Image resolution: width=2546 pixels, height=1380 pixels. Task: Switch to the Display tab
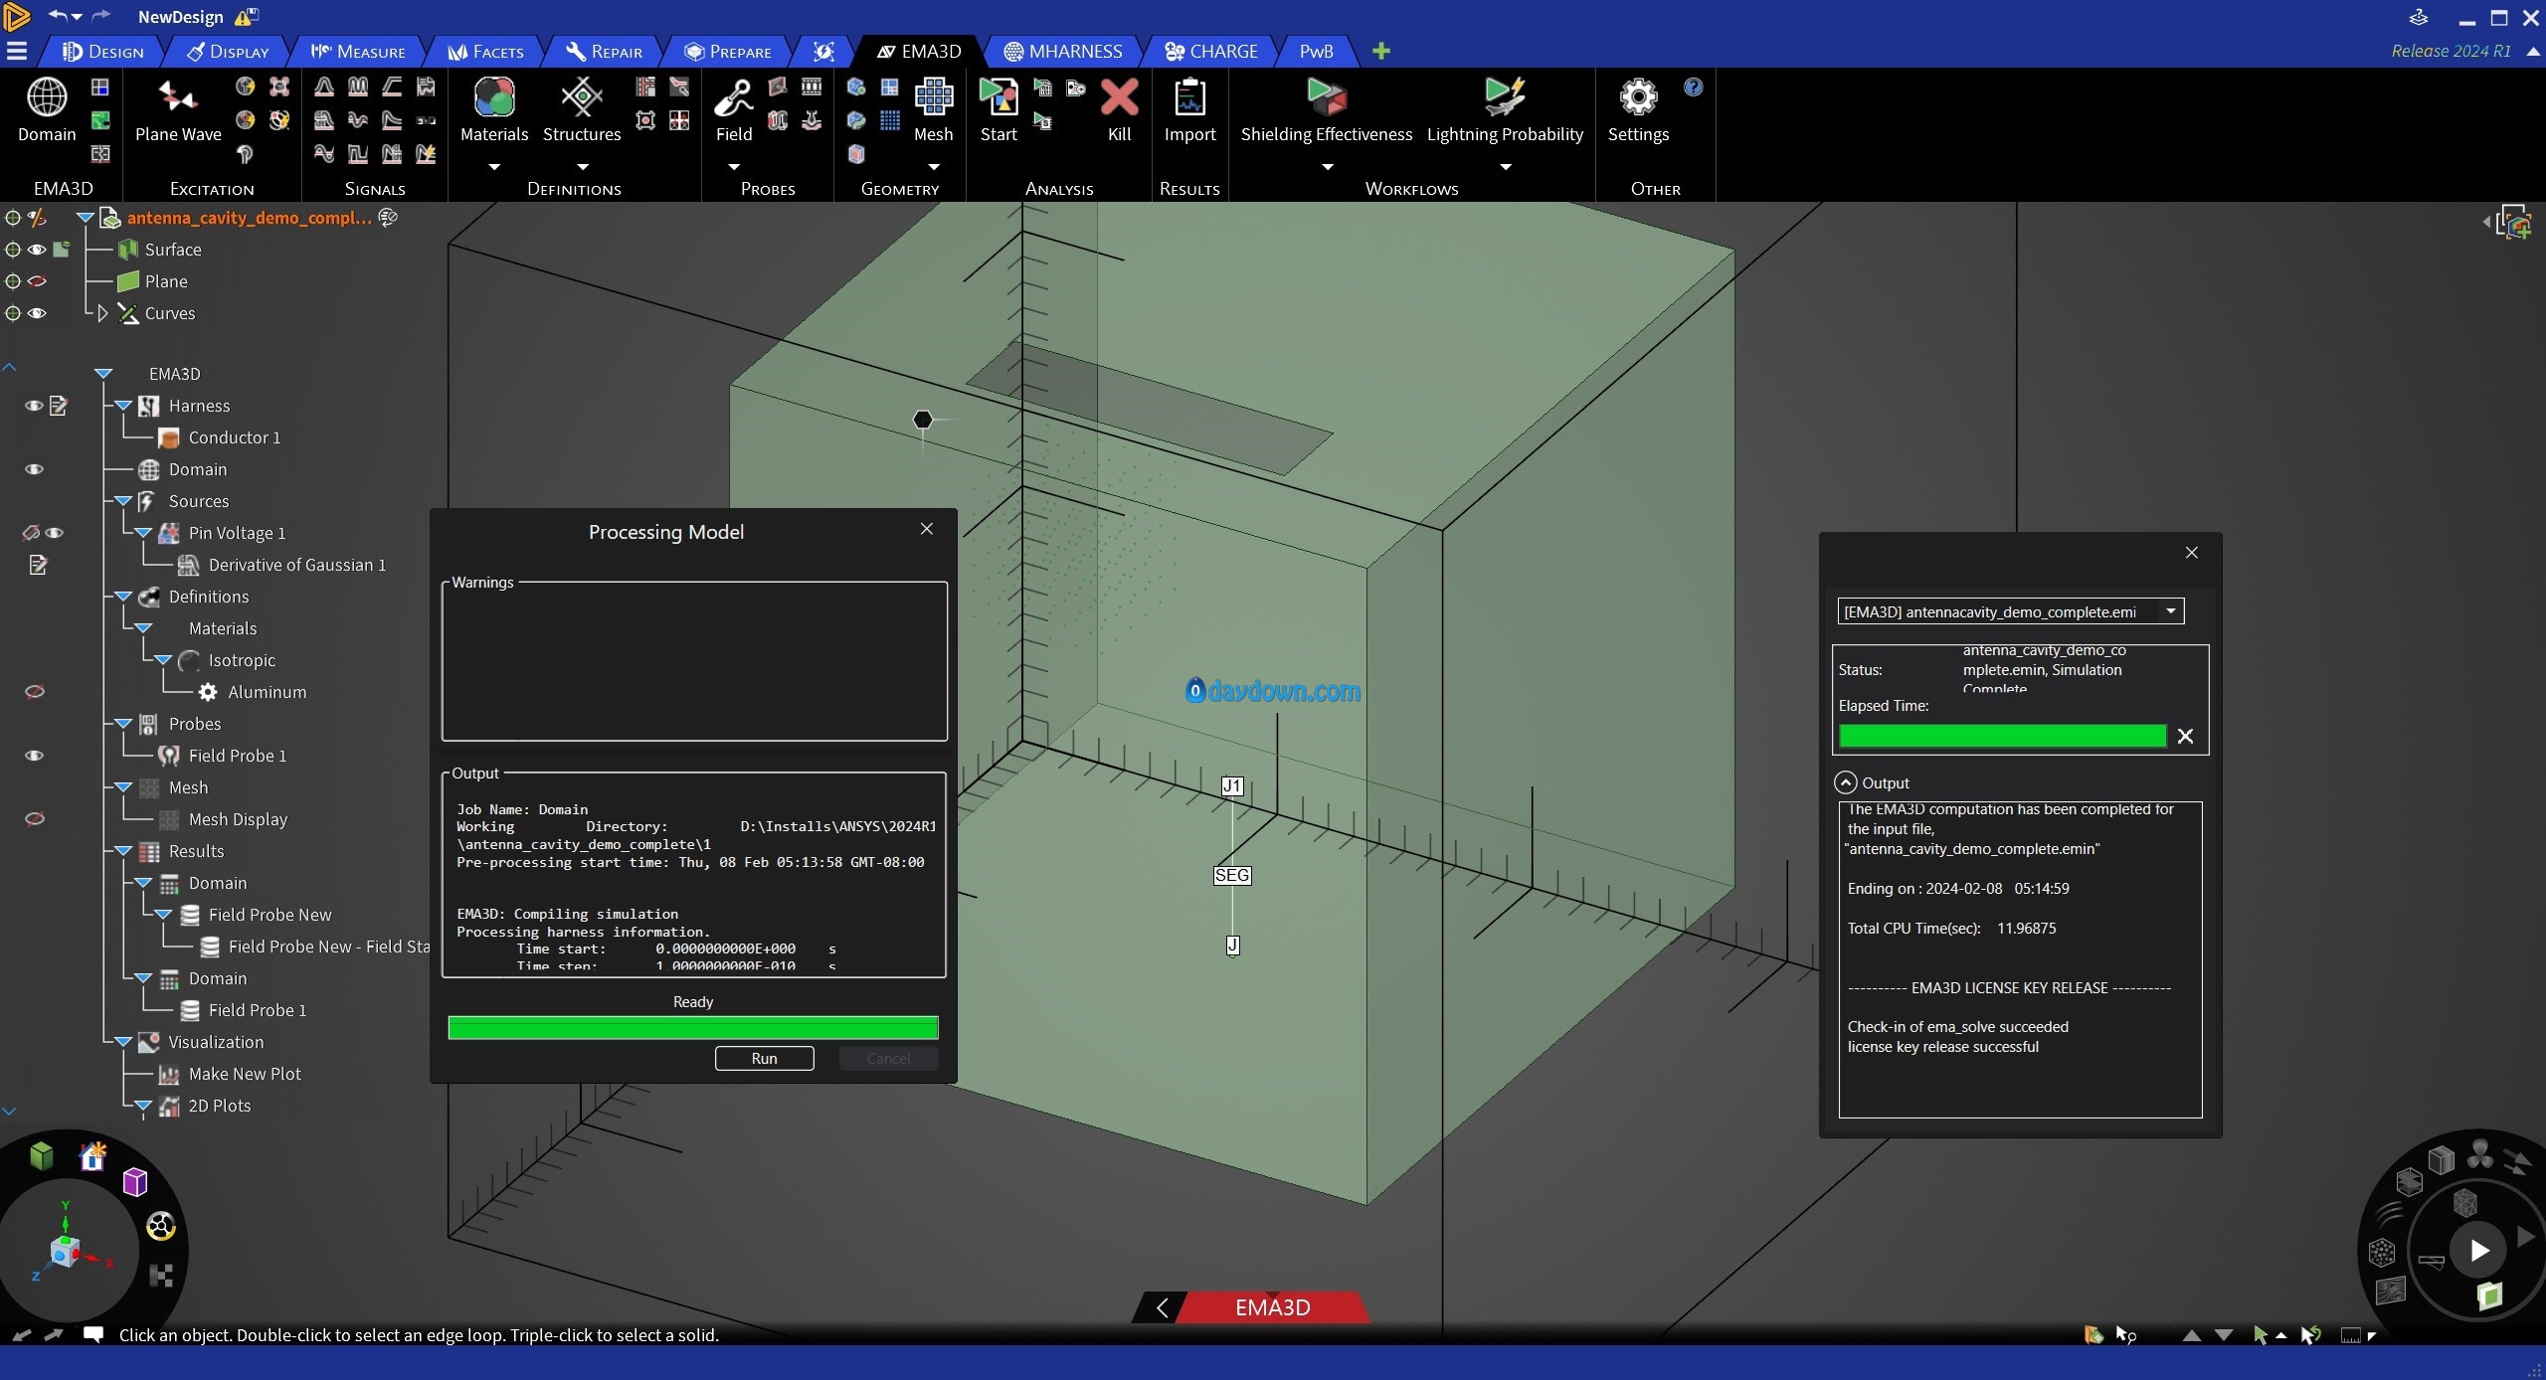pos(228,51)
